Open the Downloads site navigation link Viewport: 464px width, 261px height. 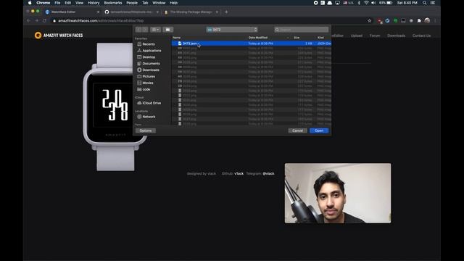[397, 36]
